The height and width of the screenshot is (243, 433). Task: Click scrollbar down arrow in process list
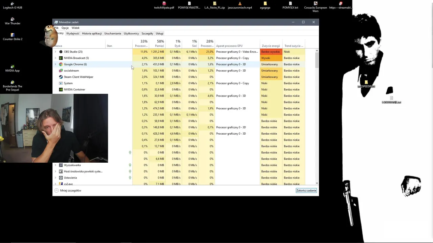pos(317,183)
